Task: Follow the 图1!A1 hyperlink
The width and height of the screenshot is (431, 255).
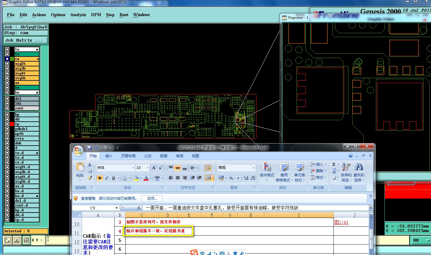Action: 341,222
